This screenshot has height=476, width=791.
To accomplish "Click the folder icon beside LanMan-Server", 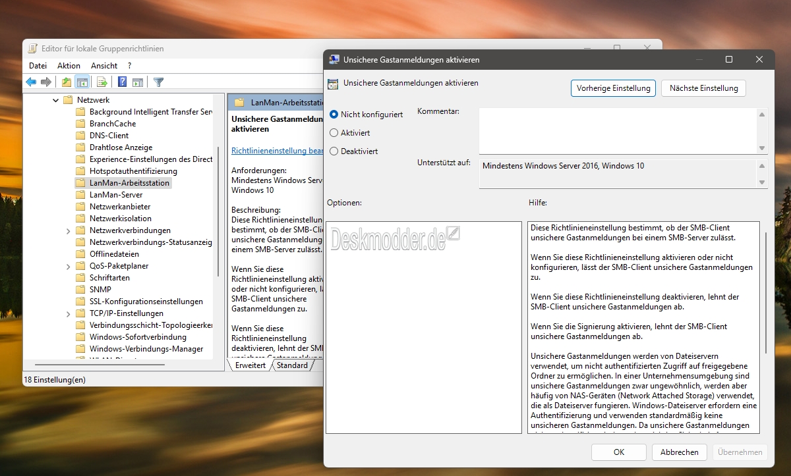I will pyautogui.click(x=80, y=195).
